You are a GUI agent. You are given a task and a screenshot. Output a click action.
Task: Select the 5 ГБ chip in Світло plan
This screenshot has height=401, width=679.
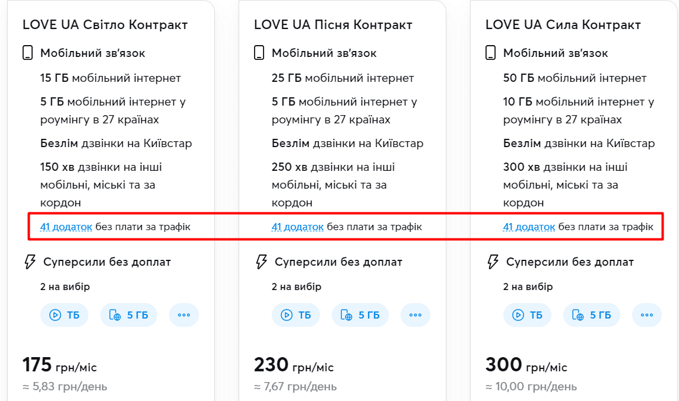tap(129, 315)
